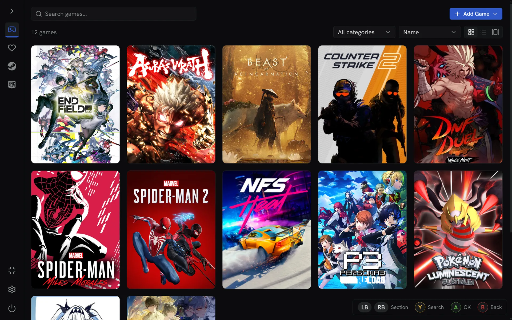The image size is (512, 320).
Task: Click the power icon in sidebar
Action: [x=12, y=308]
